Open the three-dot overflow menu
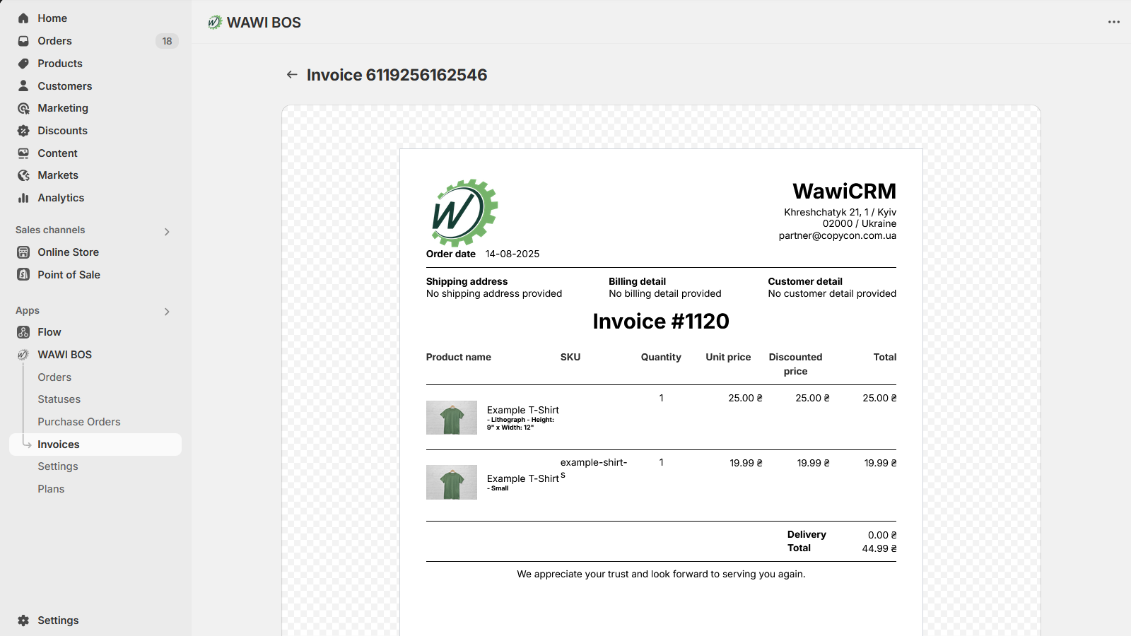The image size is (1131, 636). [1113, 22]
